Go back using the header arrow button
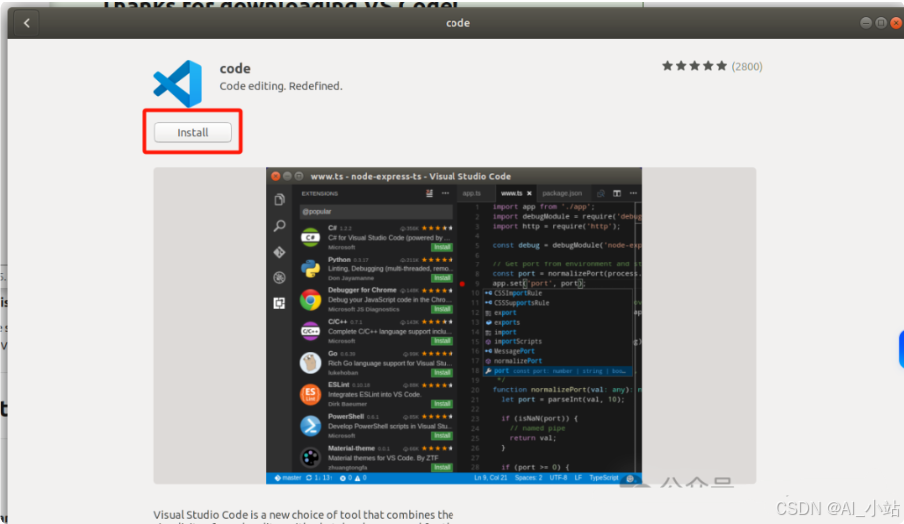This screenshot has height=524, width=904. pos(27,23)
